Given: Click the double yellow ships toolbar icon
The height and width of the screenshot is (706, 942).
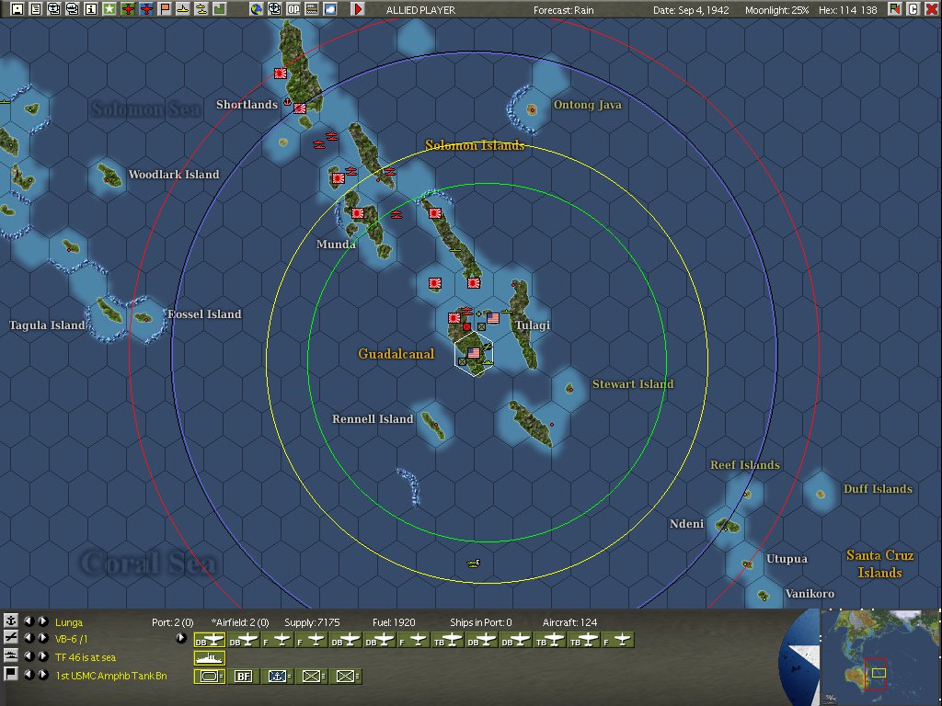Looking at the screenshot, I should [x=201, y=9].
